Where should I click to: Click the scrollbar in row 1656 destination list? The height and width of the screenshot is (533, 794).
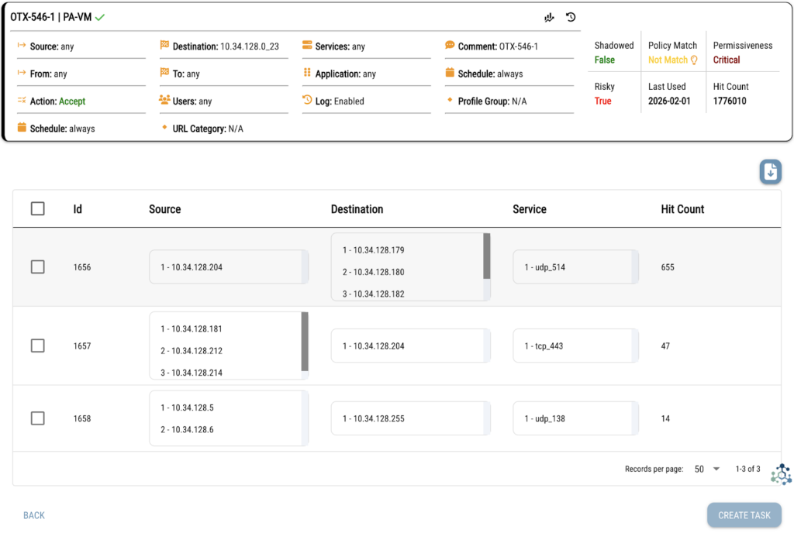[x=486, y=256]
